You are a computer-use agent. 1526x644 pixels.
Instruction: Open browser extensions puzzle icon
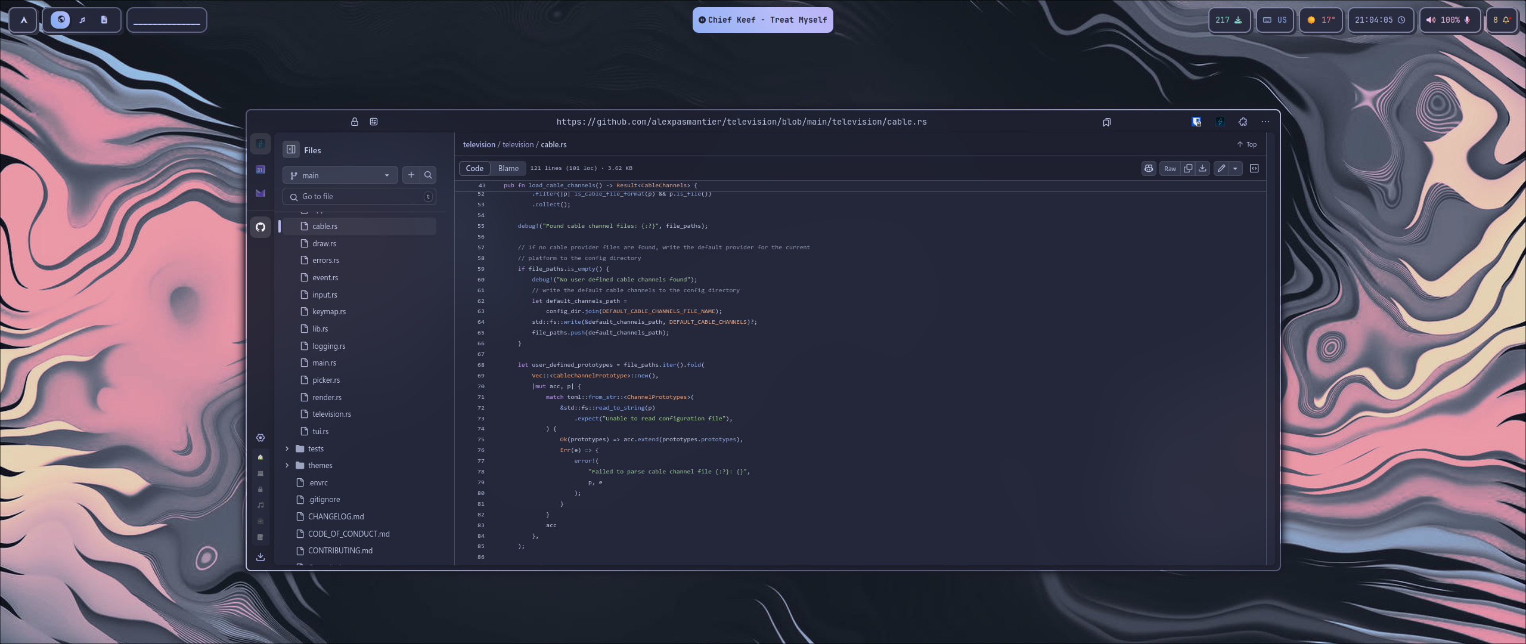coord(1243,122)
